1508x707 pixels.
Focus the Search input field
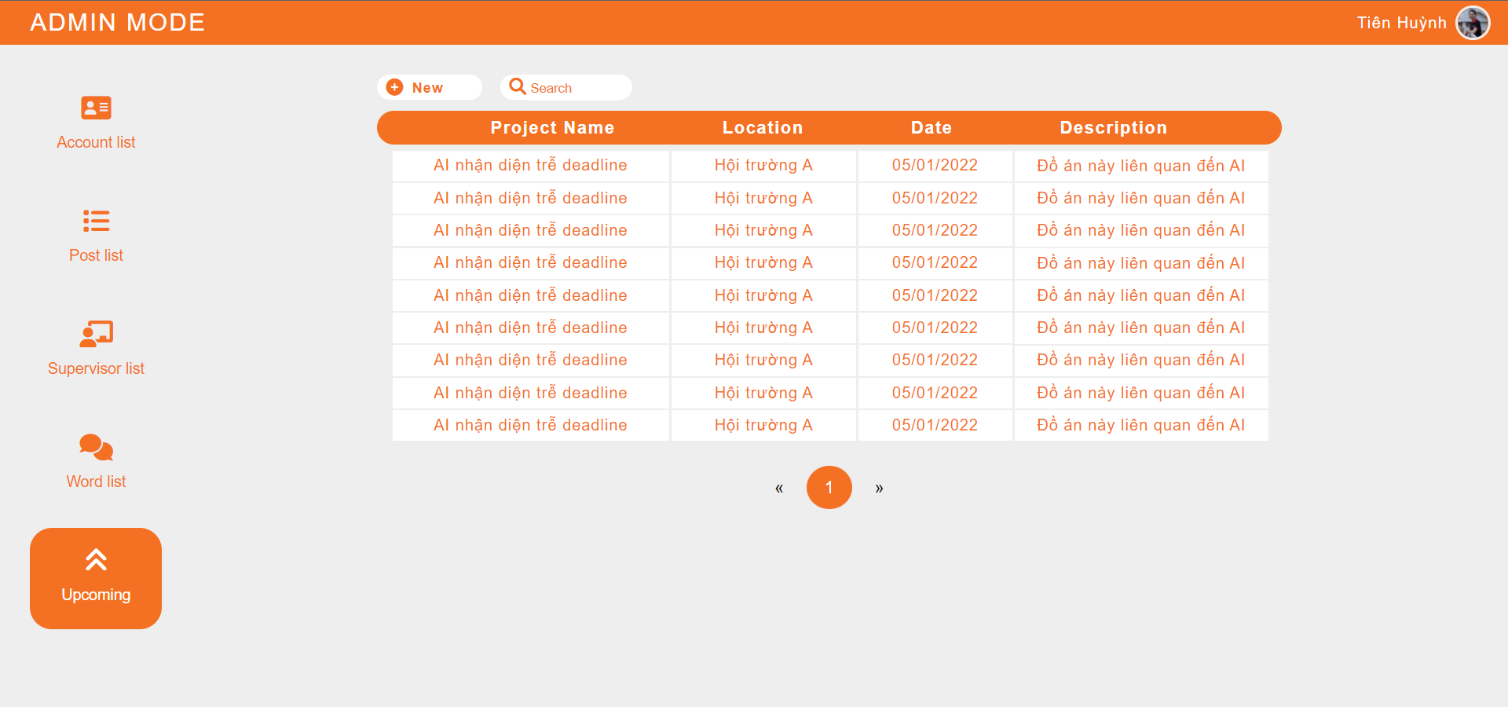pyautogui.click(x=577, y=88)
